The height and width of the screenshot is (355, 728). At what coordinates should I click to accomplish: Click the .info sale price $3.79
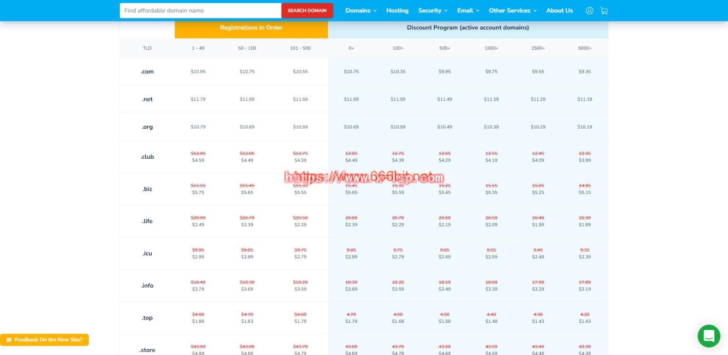198,289
